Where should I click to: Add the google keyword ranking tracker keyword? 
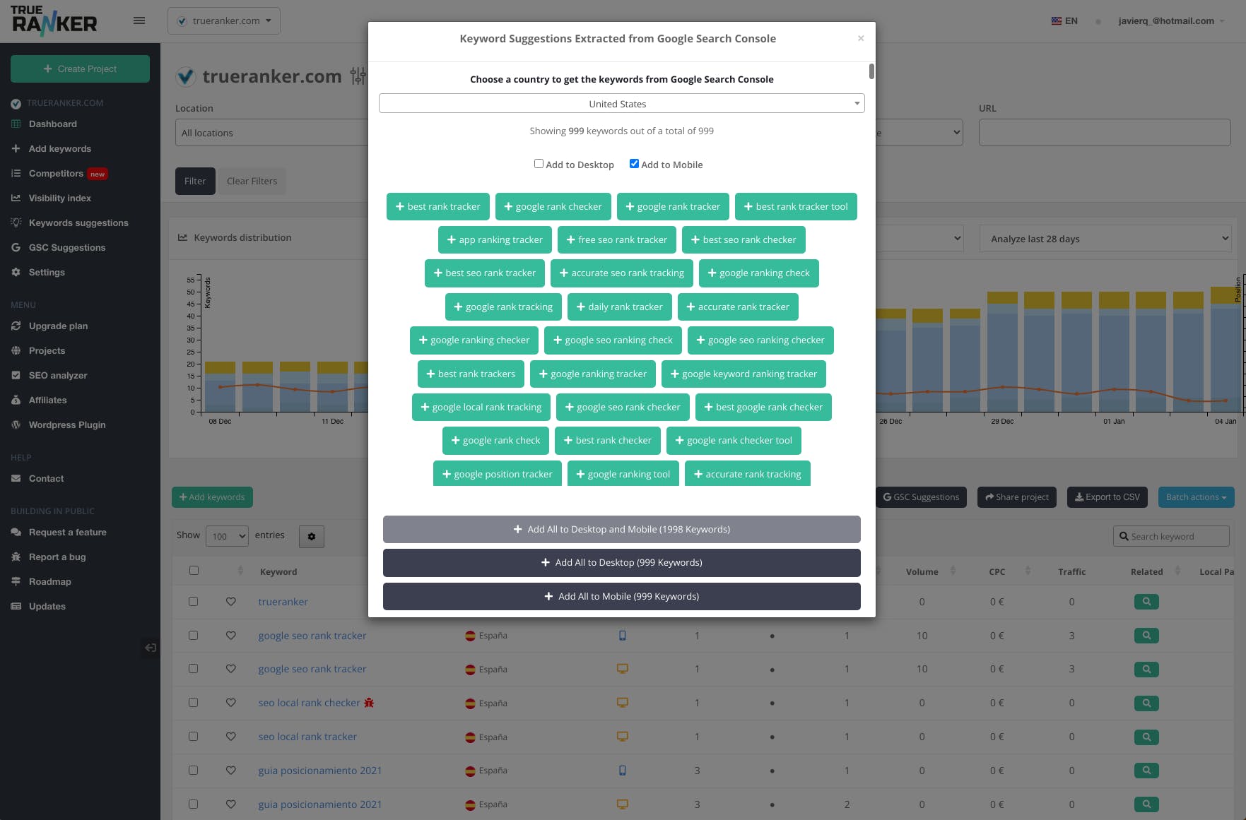click(x=744, y=374)
